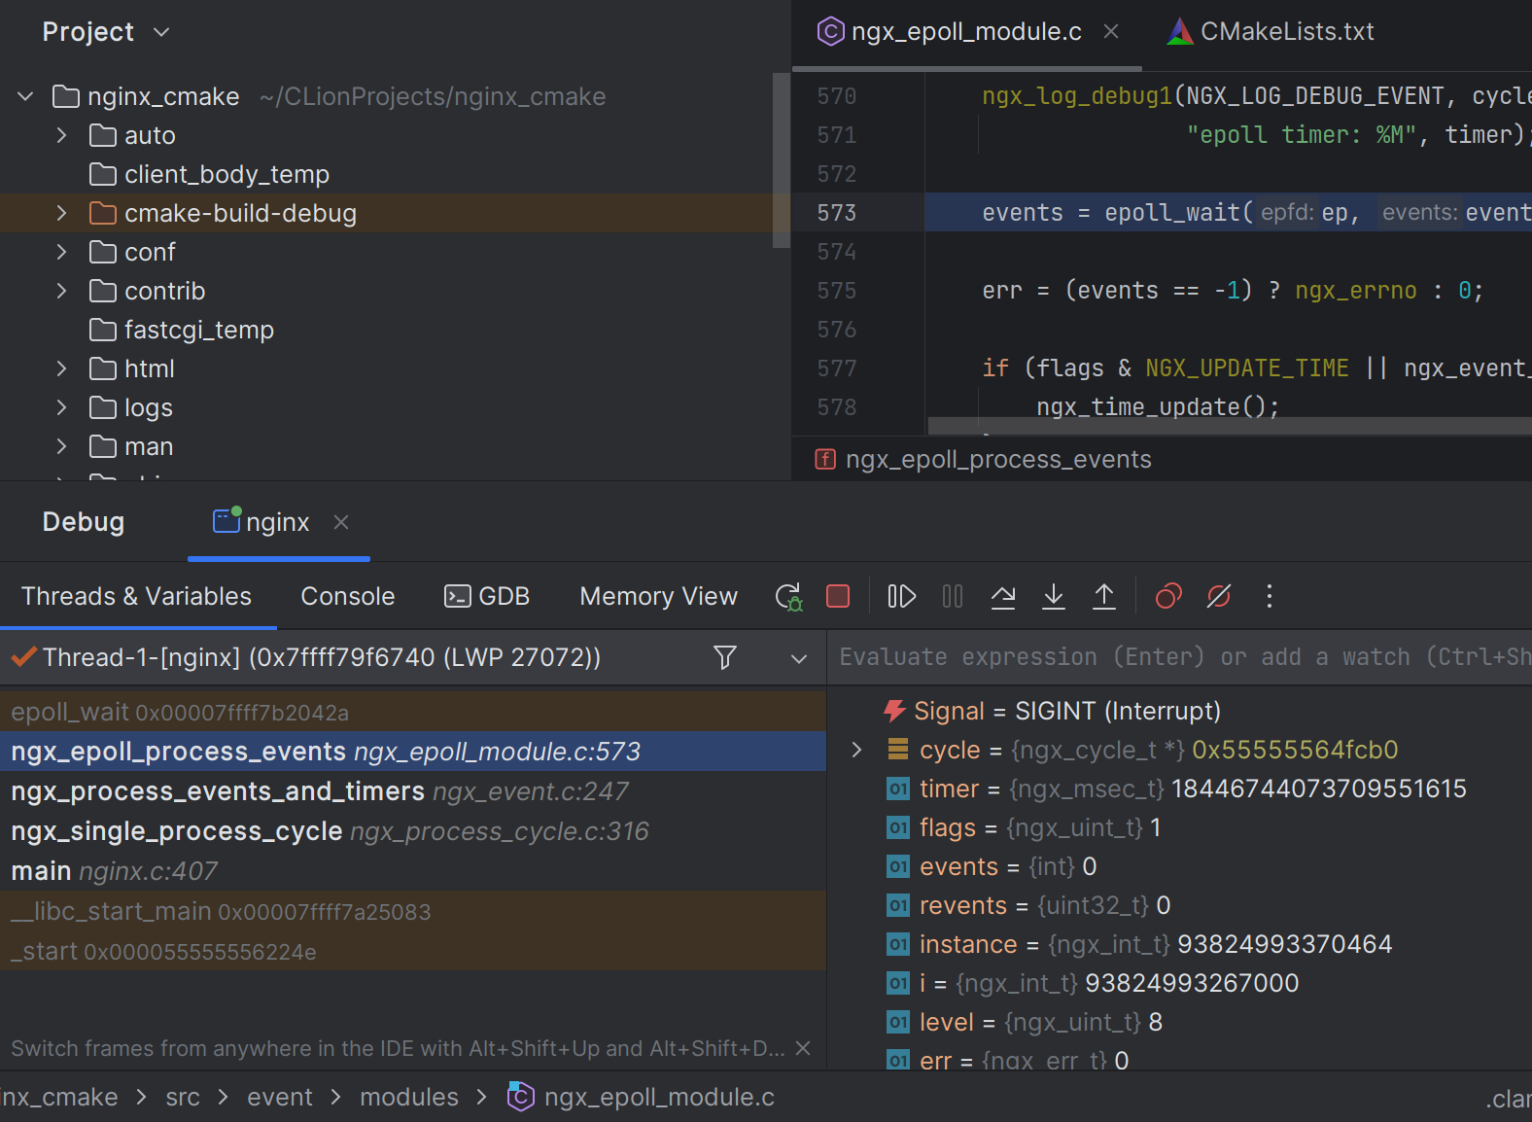This screenshot has width=1532, height=1122.
Task: Expand the cycle variable node
Action: tap(856, 750)
